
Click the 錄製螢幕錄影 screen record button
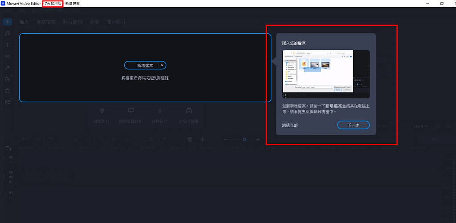coord(130,116)
